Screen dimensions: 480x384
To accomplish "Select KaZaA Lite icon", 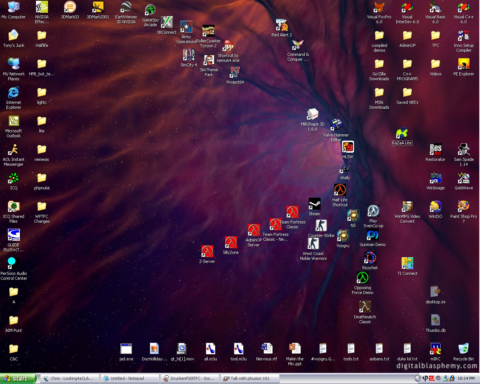I will pyautogui.click(x=402, y=136).
